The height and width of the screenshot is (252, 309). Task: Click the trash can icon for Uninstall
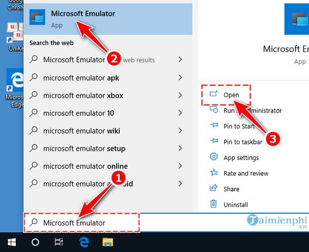click(x=213, y=204)
